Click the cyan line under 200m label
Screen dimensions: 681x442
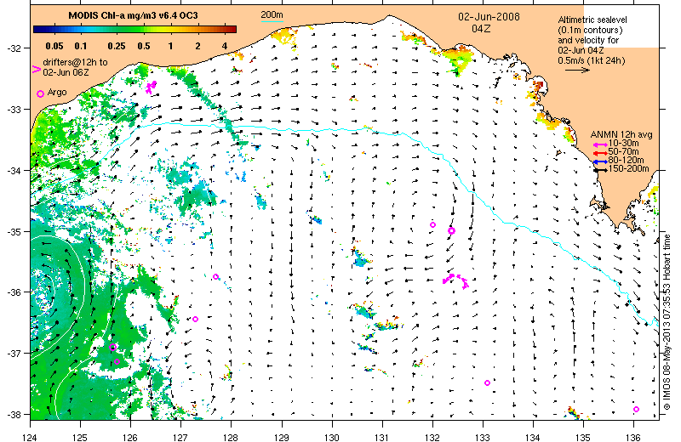tap(272, 20)
